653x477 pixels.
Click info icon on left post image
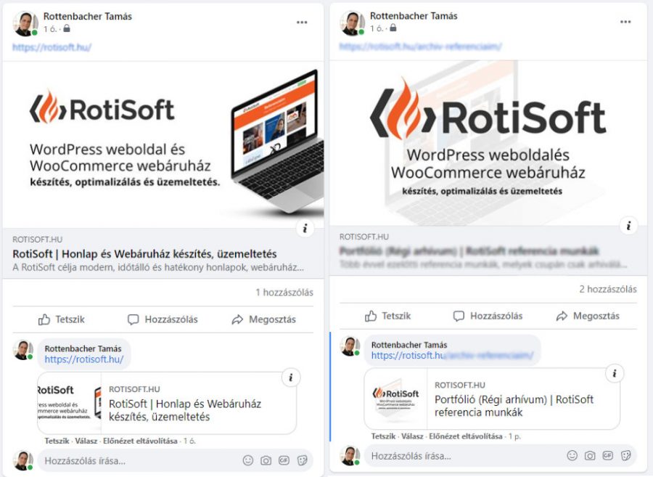click(305, 228)
